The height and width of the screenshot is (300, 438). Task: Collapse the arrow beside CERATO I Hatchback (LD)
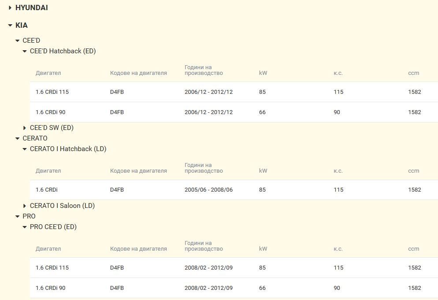25,149
